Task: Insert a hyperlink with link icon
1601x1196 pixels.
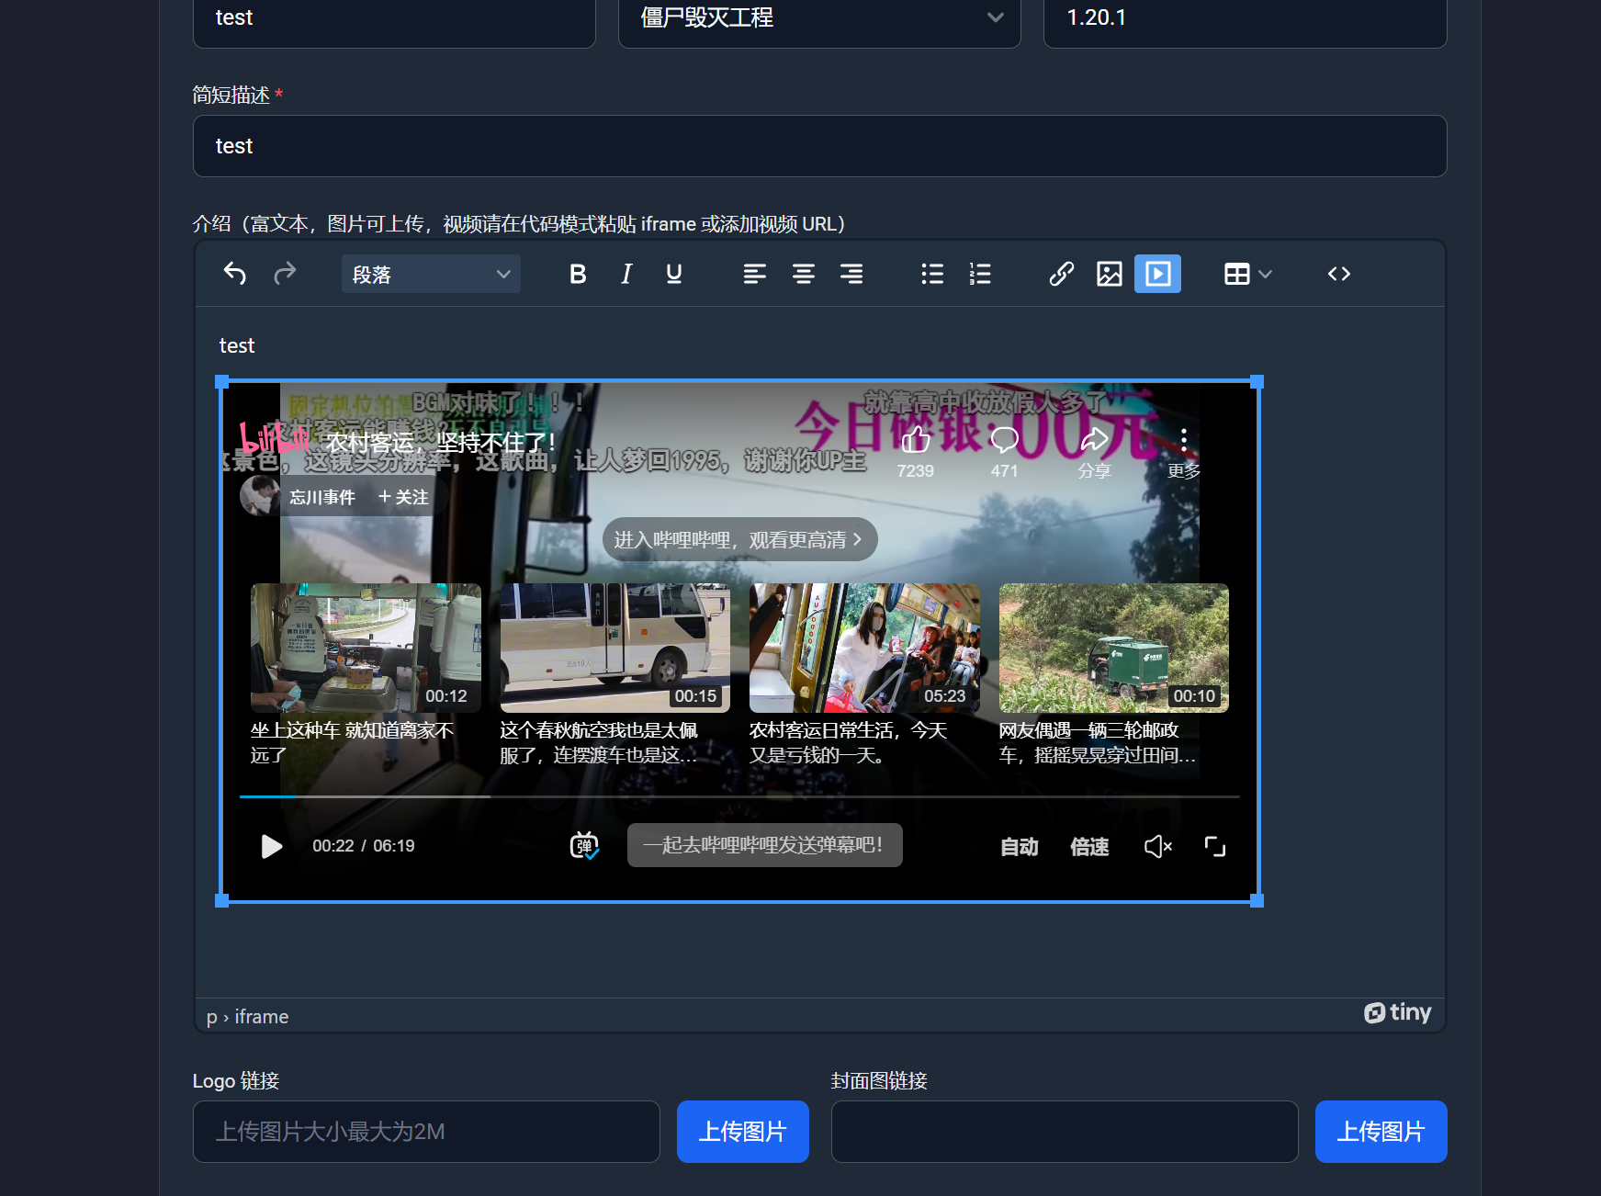Action: click(1061, 274)
